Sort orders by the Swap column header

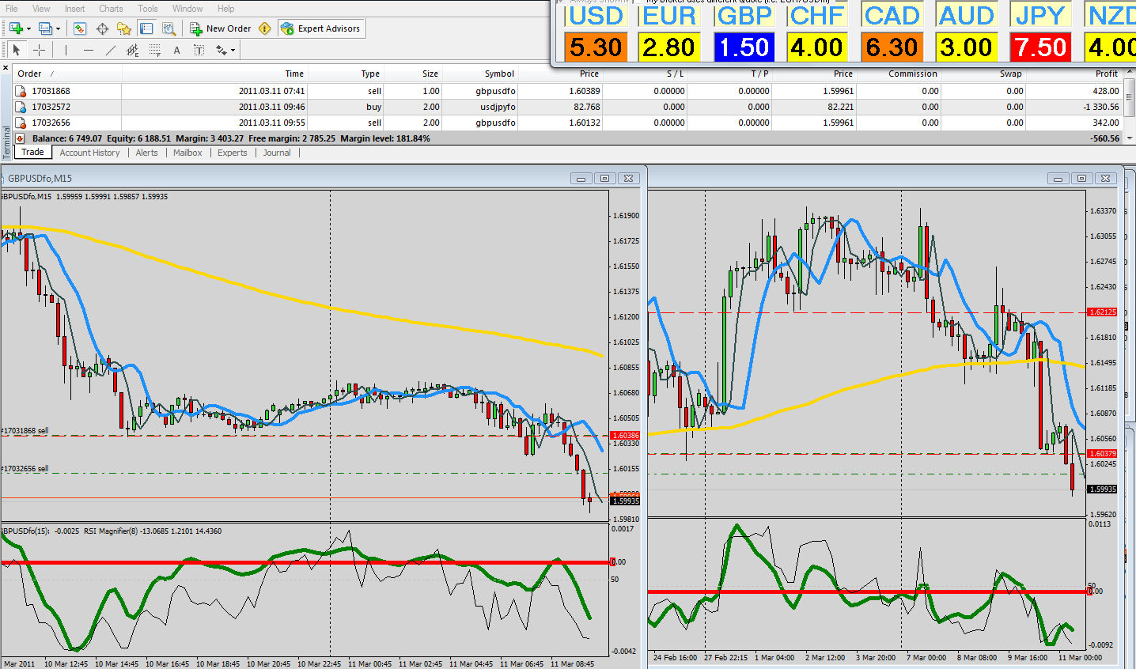(x=983, y=74)
